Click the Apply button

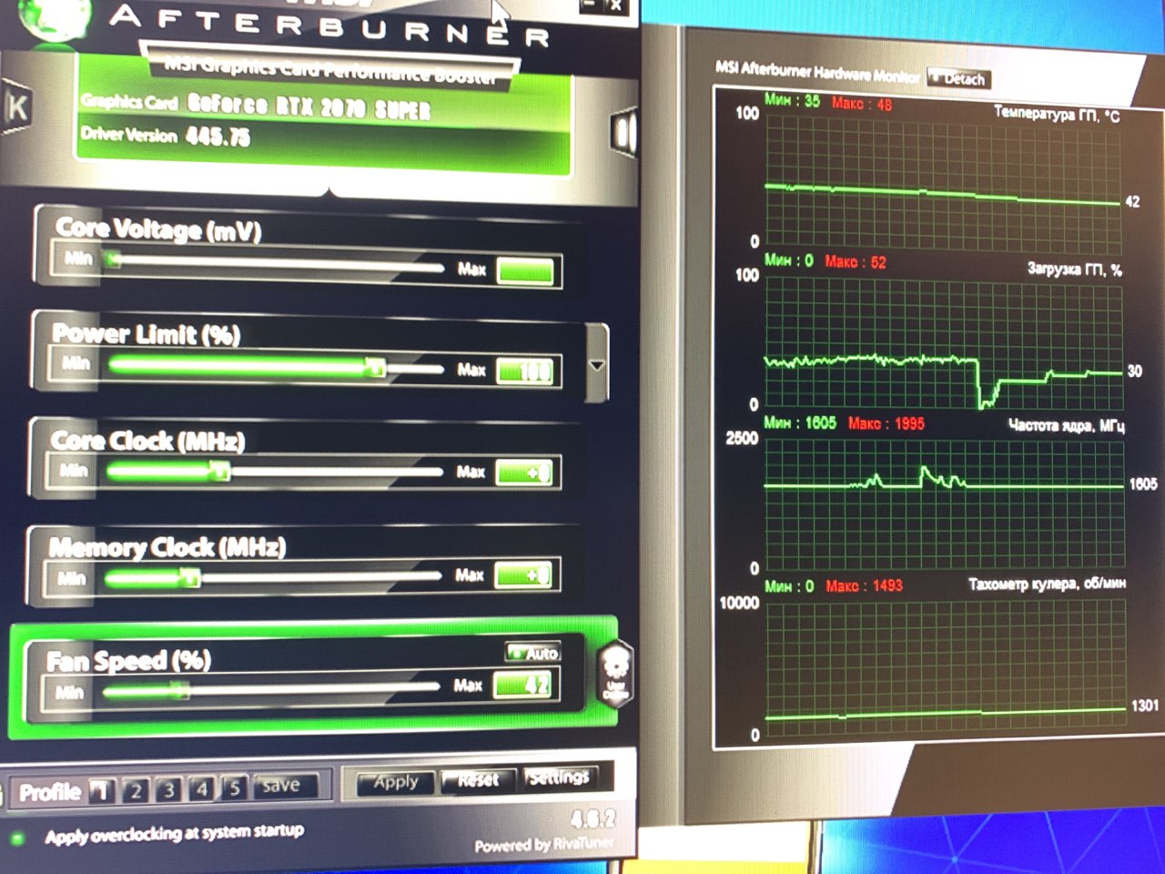pos(394,783)
